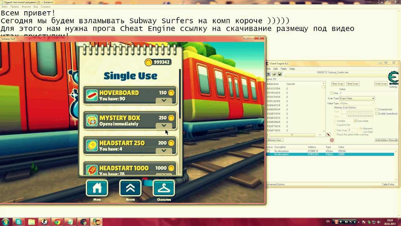
Task: Click Add Address Manually button
Action: pyautogui.click(x=387, y=140)
